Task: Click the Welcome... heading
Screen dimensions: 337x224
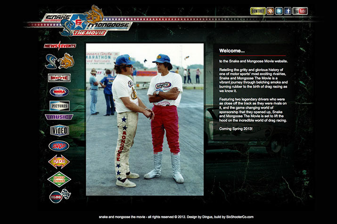Action: [x=232, y=51]
